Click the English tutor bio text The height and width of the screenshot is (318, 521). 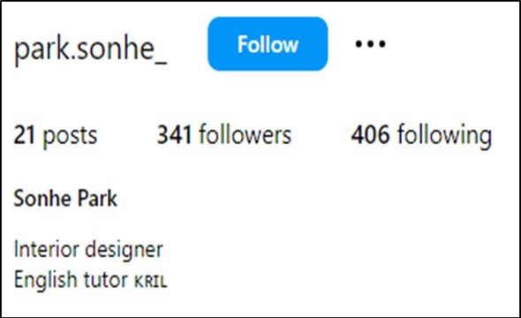click(x=71, y=279)
